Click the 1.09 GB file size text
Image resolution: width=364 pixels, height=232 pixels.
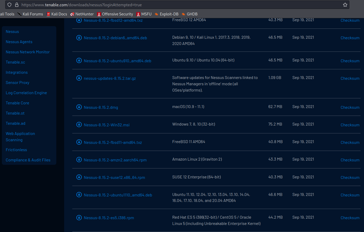275,78
